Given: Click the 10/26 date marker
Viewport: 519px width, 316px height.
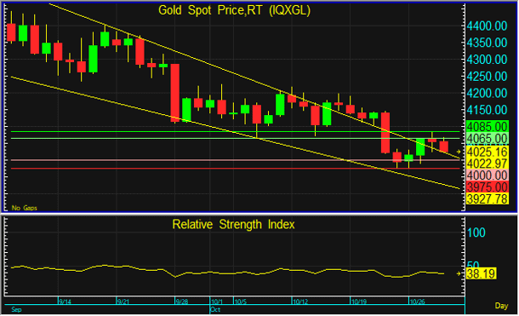Looking at the screenshot, I should tap(417, 302).
